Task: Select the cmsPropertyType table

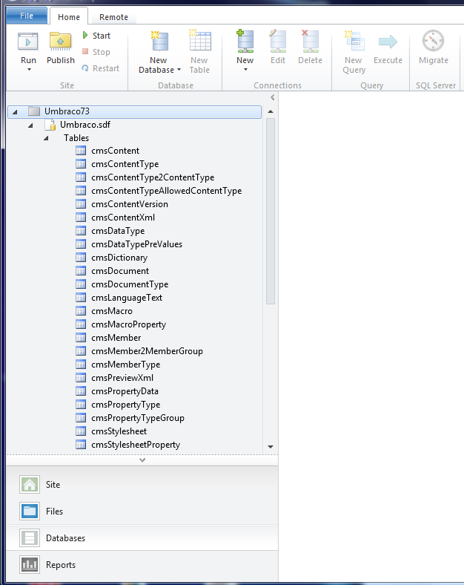Action: coord(125,405)
